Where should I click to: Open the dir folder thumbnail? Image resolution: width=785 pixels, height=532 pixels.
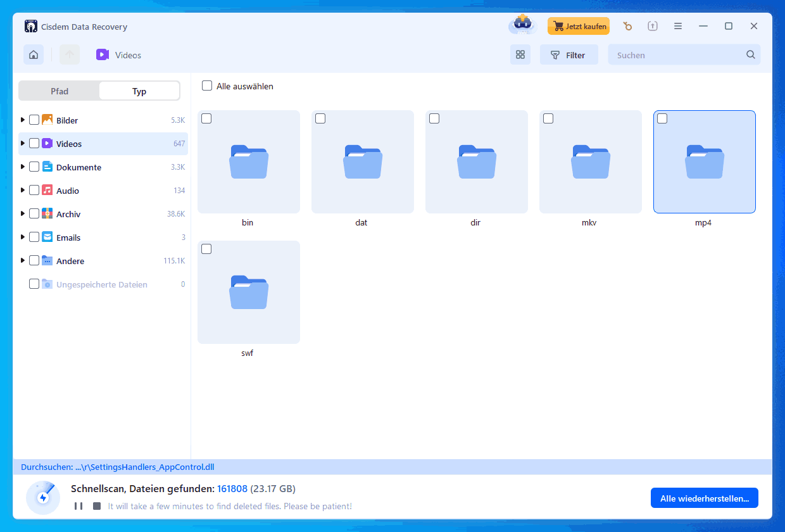click(x=477, y=161)
